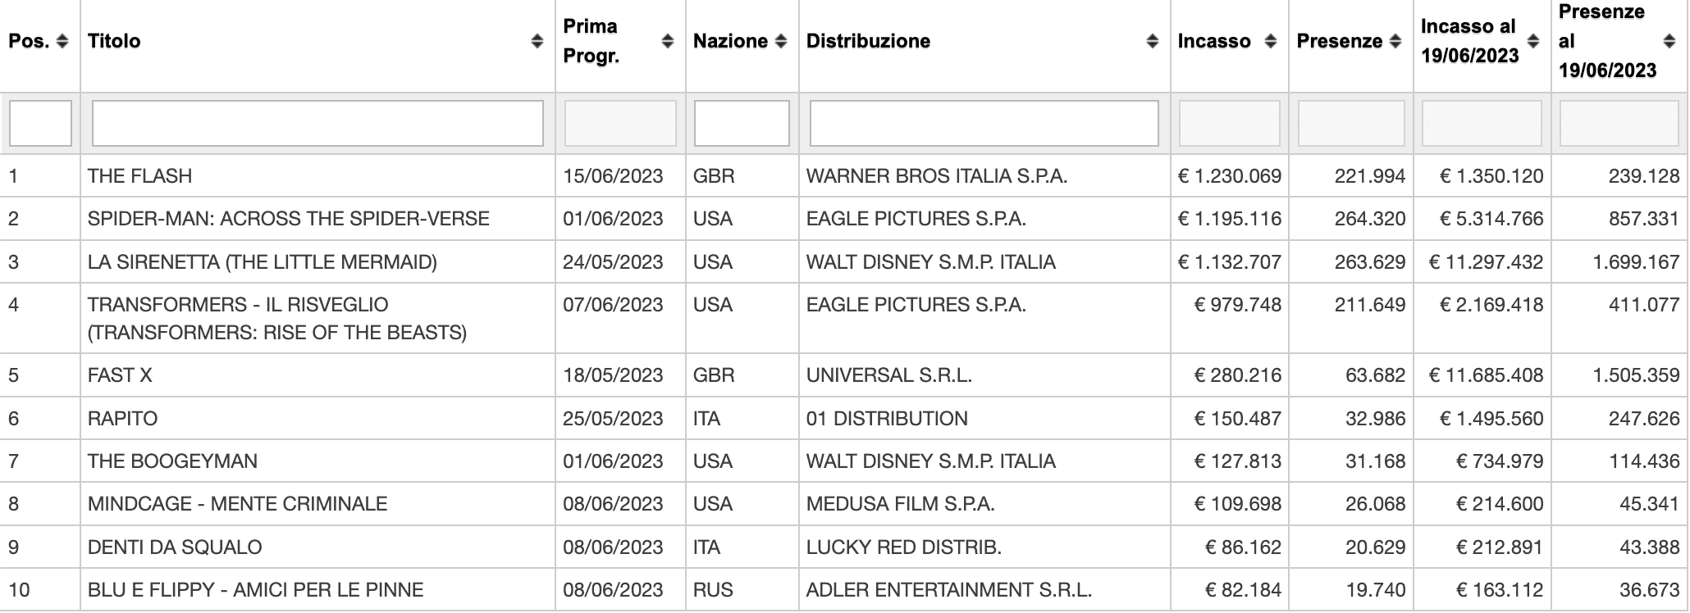The image size is (1690, 613).
Task: Focus the Titolo filter text box
Action: pyautogui.click(x=317, y=123)
